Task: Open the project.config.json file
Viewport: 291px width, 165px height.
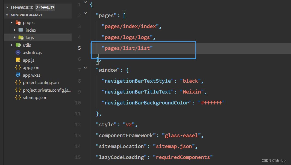Action: click(x=41, y=83)
